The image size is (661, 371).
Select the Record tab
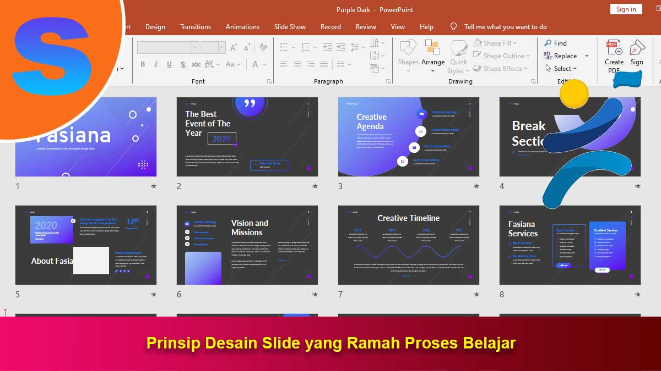coord(330,26)
